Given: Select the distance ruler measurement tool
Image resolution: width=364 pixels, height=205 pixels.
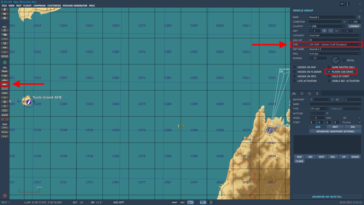Looking at the screenshot, I should pyautogui.click(x=5, y=136).
